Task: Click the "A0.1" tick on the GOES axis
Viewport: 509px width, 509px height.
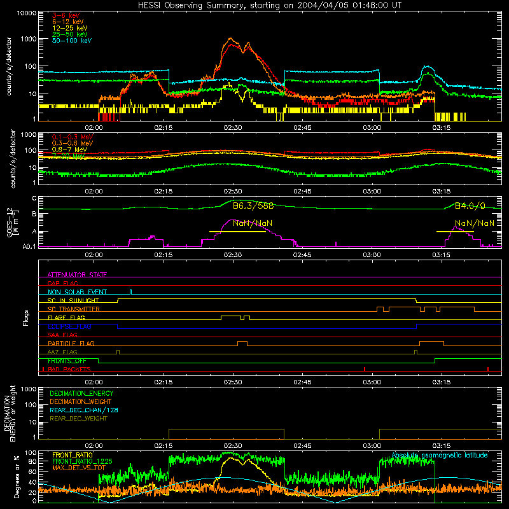Action: click(x=29, y=247)
